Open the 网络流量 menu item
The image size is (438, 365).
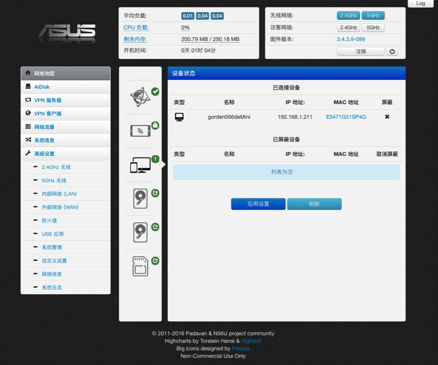(x=66, y=127)
